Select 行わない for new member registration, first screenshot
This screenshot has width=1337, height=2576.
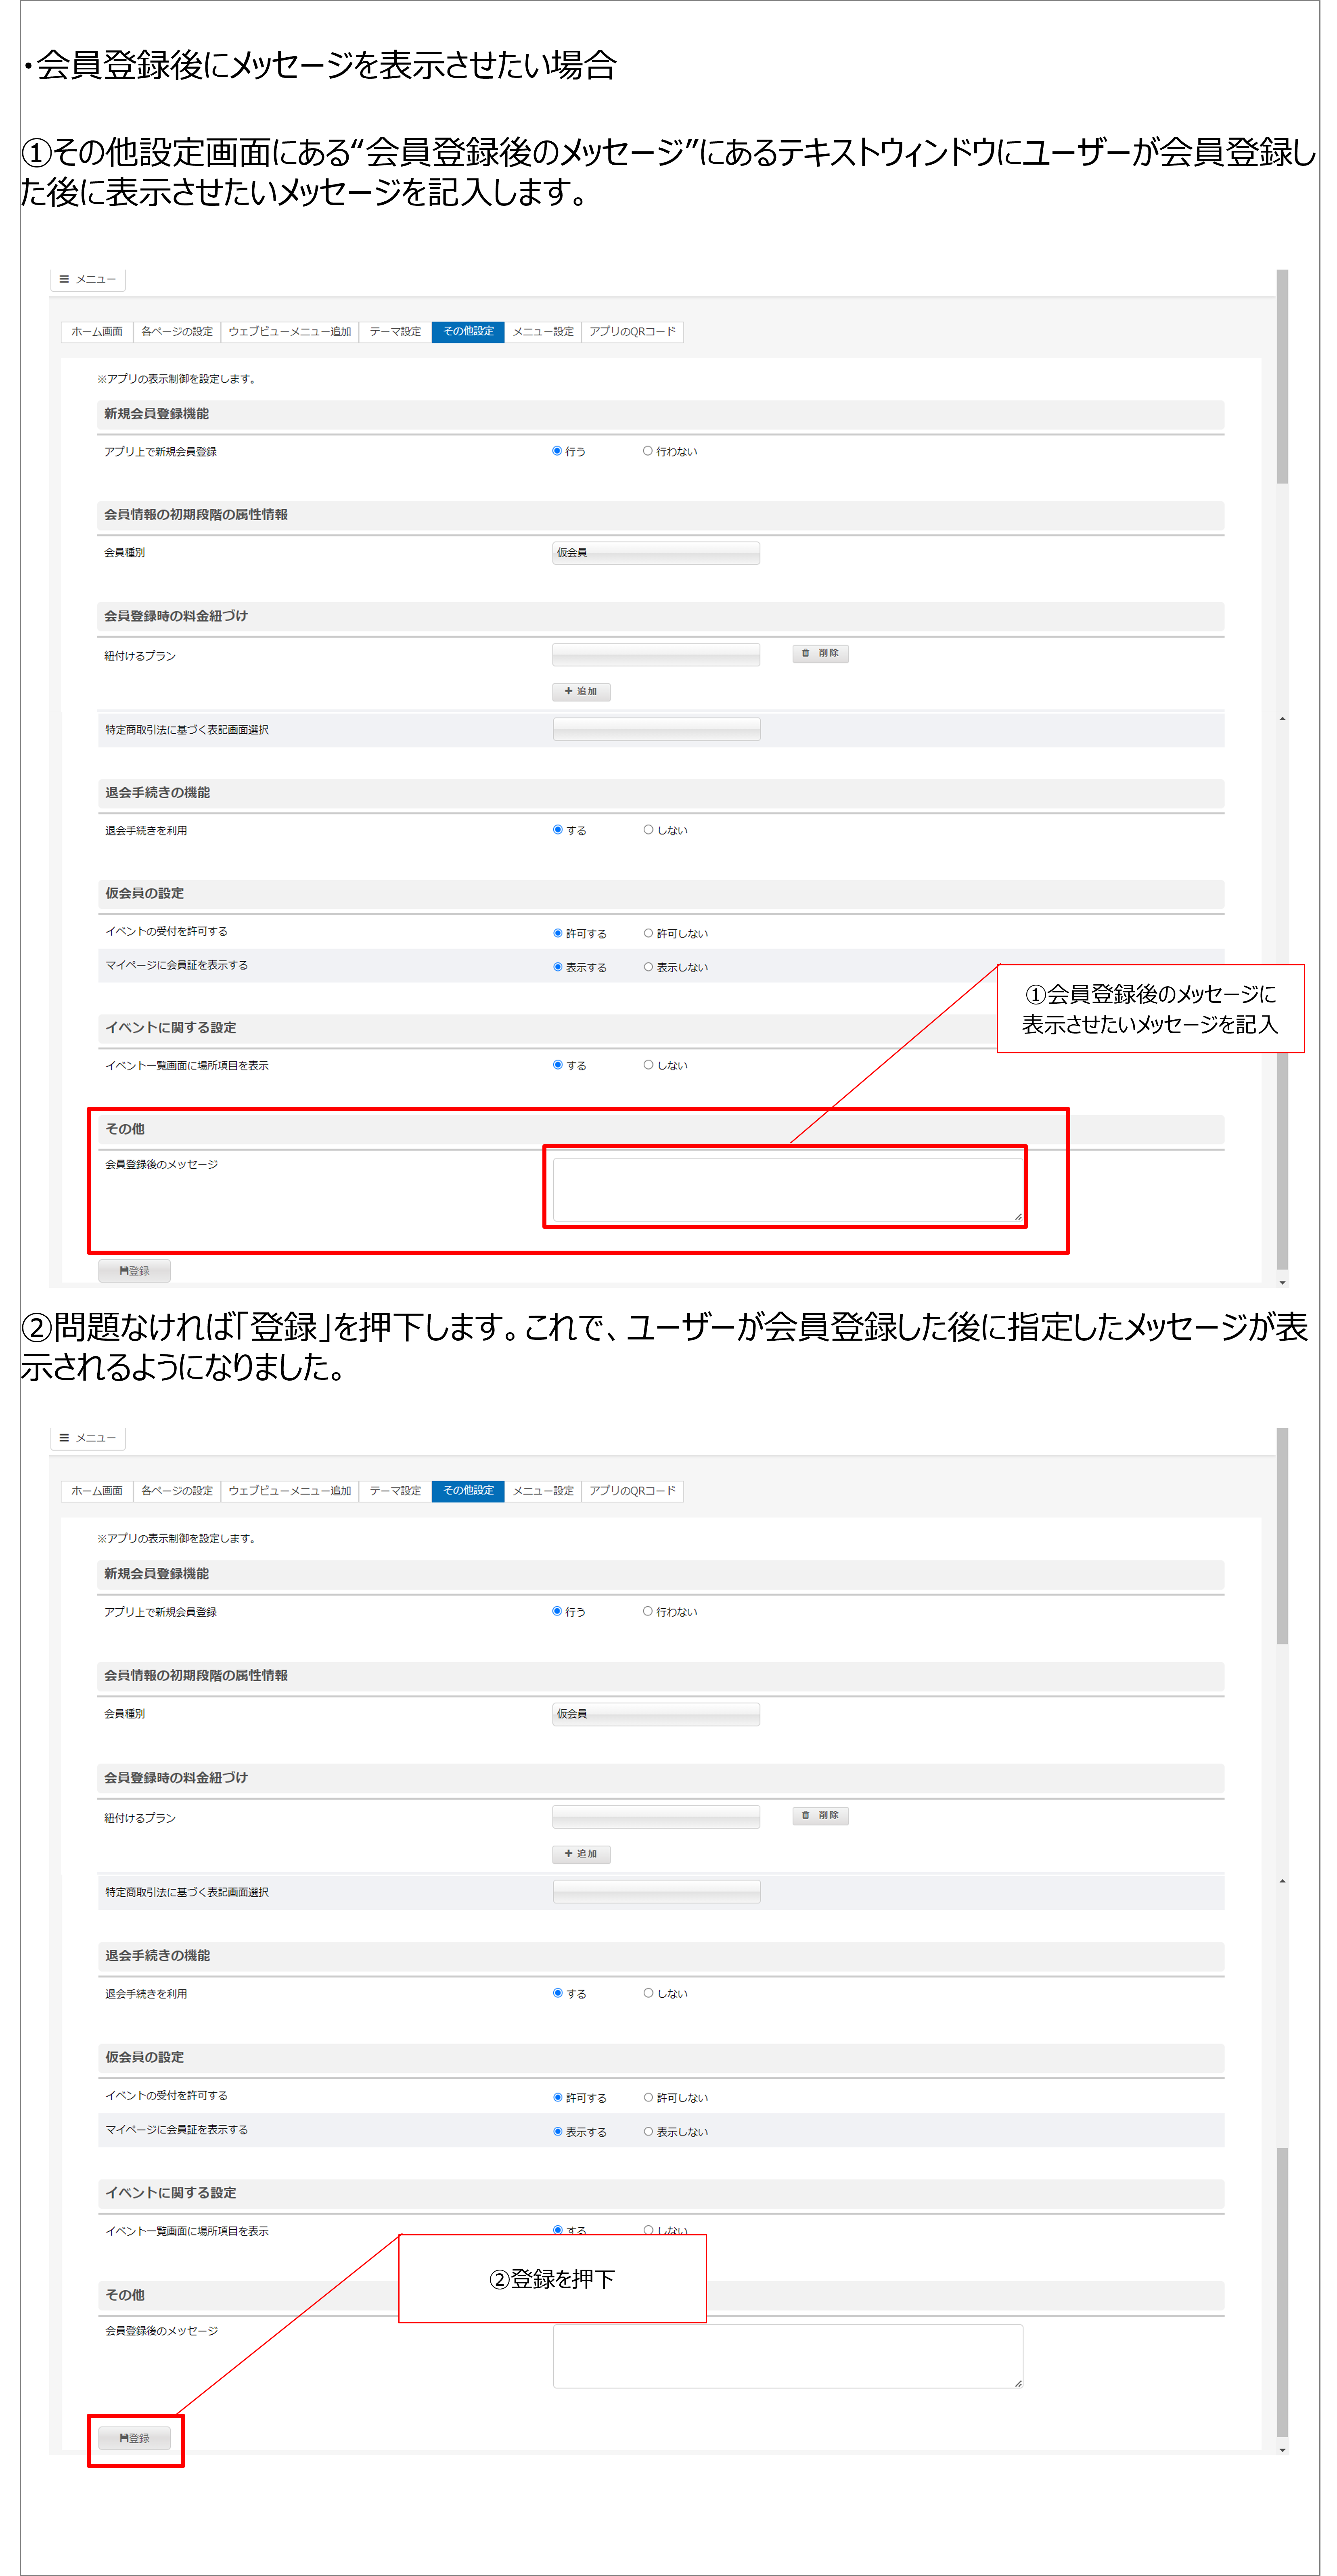pyautogui.click(x=648, y=451)
